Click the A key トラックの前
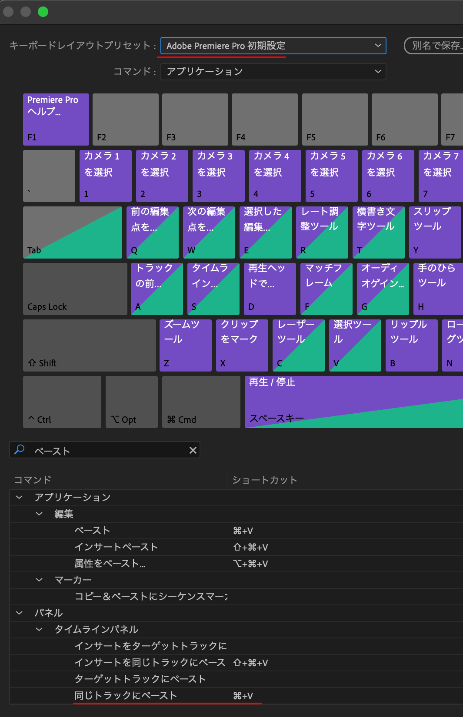 [157, 289]
